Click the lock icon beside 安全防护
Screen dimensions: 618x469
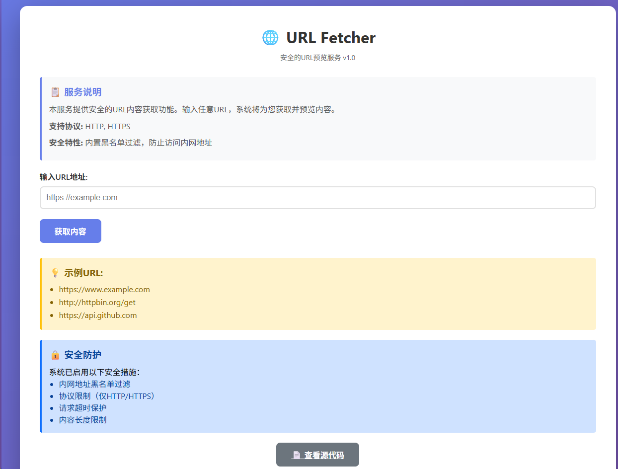tap(55, 355)
